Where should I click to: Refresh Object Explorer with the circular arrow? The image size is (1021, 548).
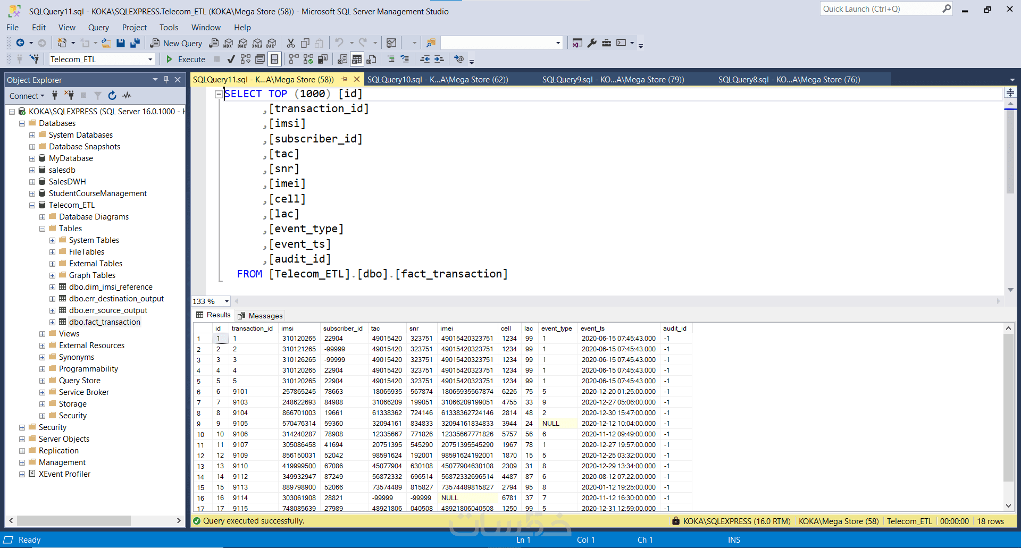112,96
